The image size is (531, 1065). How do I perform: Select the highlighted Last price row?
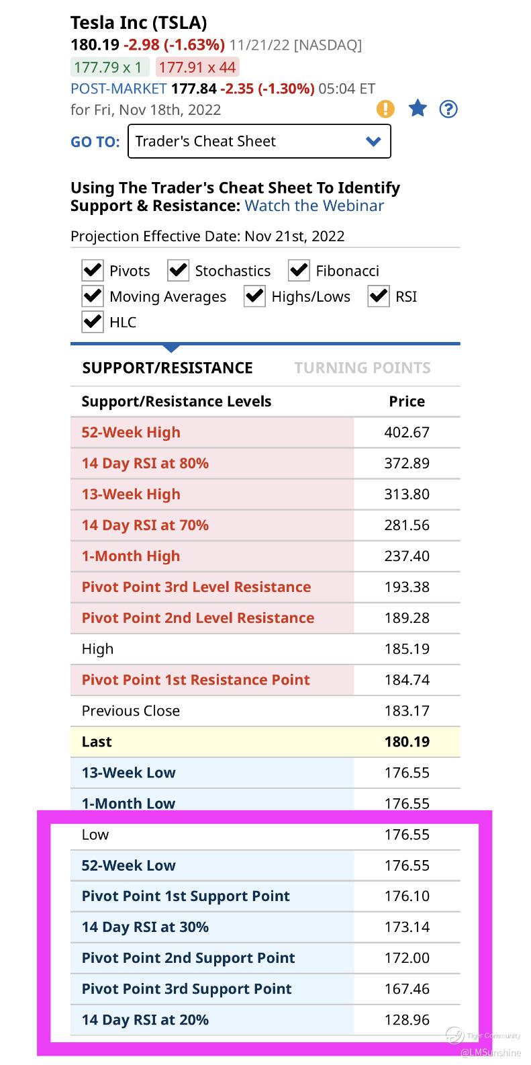pyautogui.click(x=265, y=742)
